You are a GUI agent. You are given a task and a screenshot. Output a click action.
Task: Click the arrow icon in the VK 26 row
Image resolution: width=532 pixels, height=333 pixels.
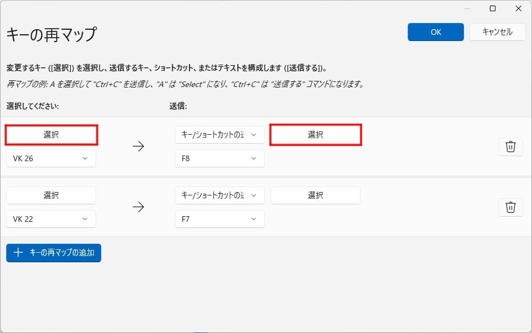(x=138, y=147)
